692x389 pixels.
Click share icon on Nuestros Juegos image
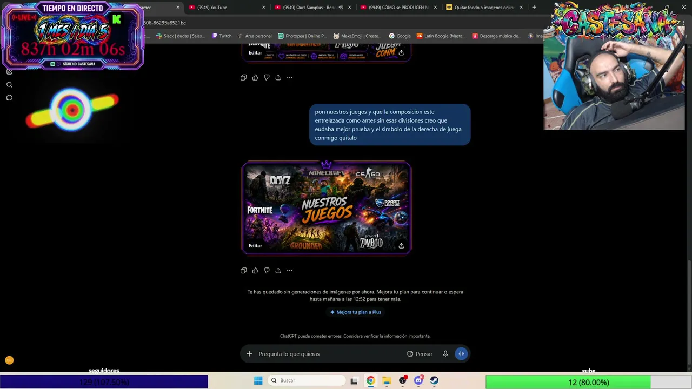(x=401, y=246)
